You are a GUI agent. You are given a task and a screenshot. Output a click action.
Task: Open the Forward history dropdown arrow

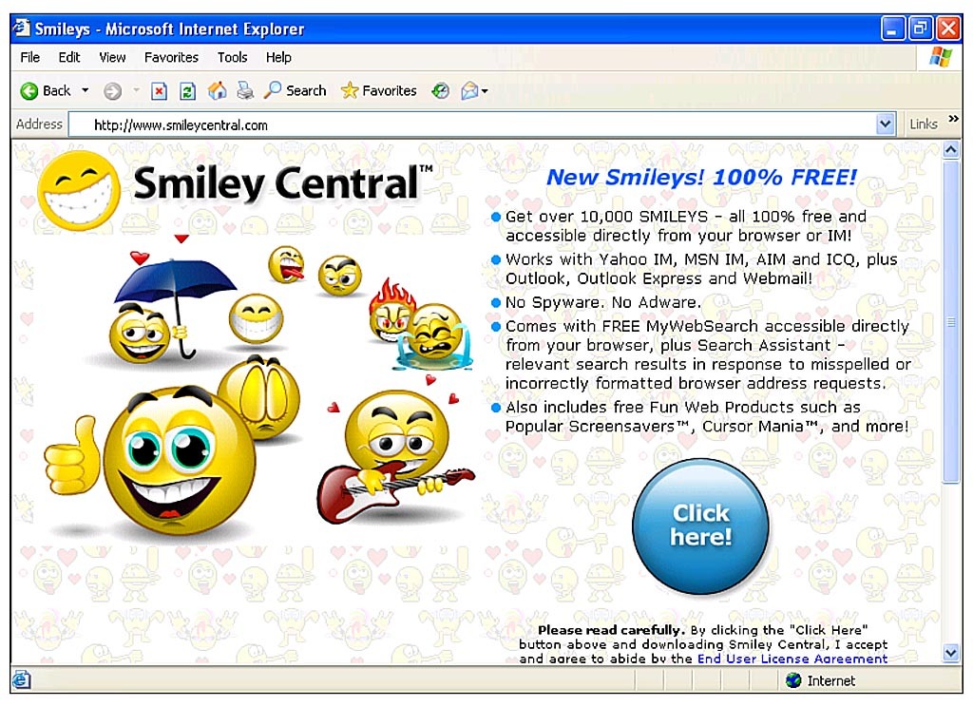point(136,90)
